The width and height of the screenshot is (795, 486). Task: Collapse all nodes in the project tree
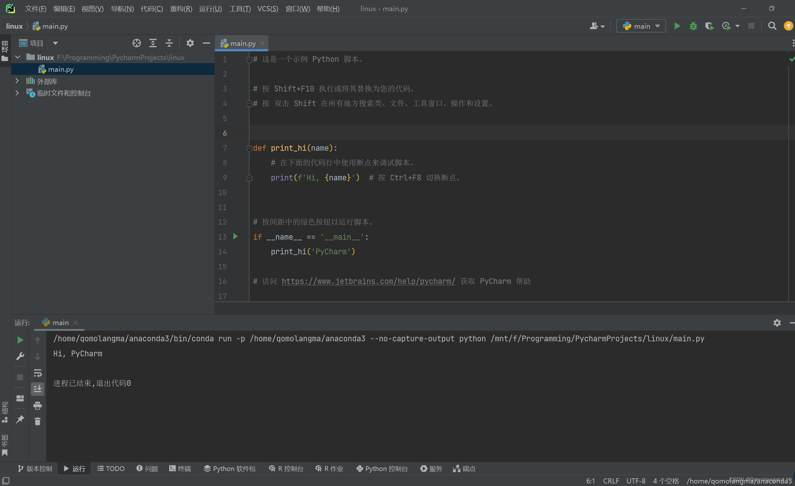pos(169,43)
